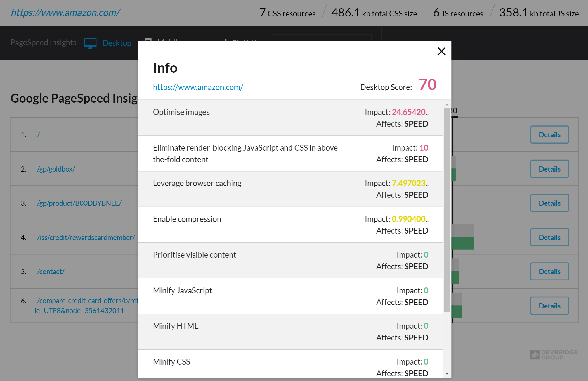The width and height of the screenshot is (588, 381).
Task: Open Details for compare-credit-card-offers row
Action: (549, 306)
